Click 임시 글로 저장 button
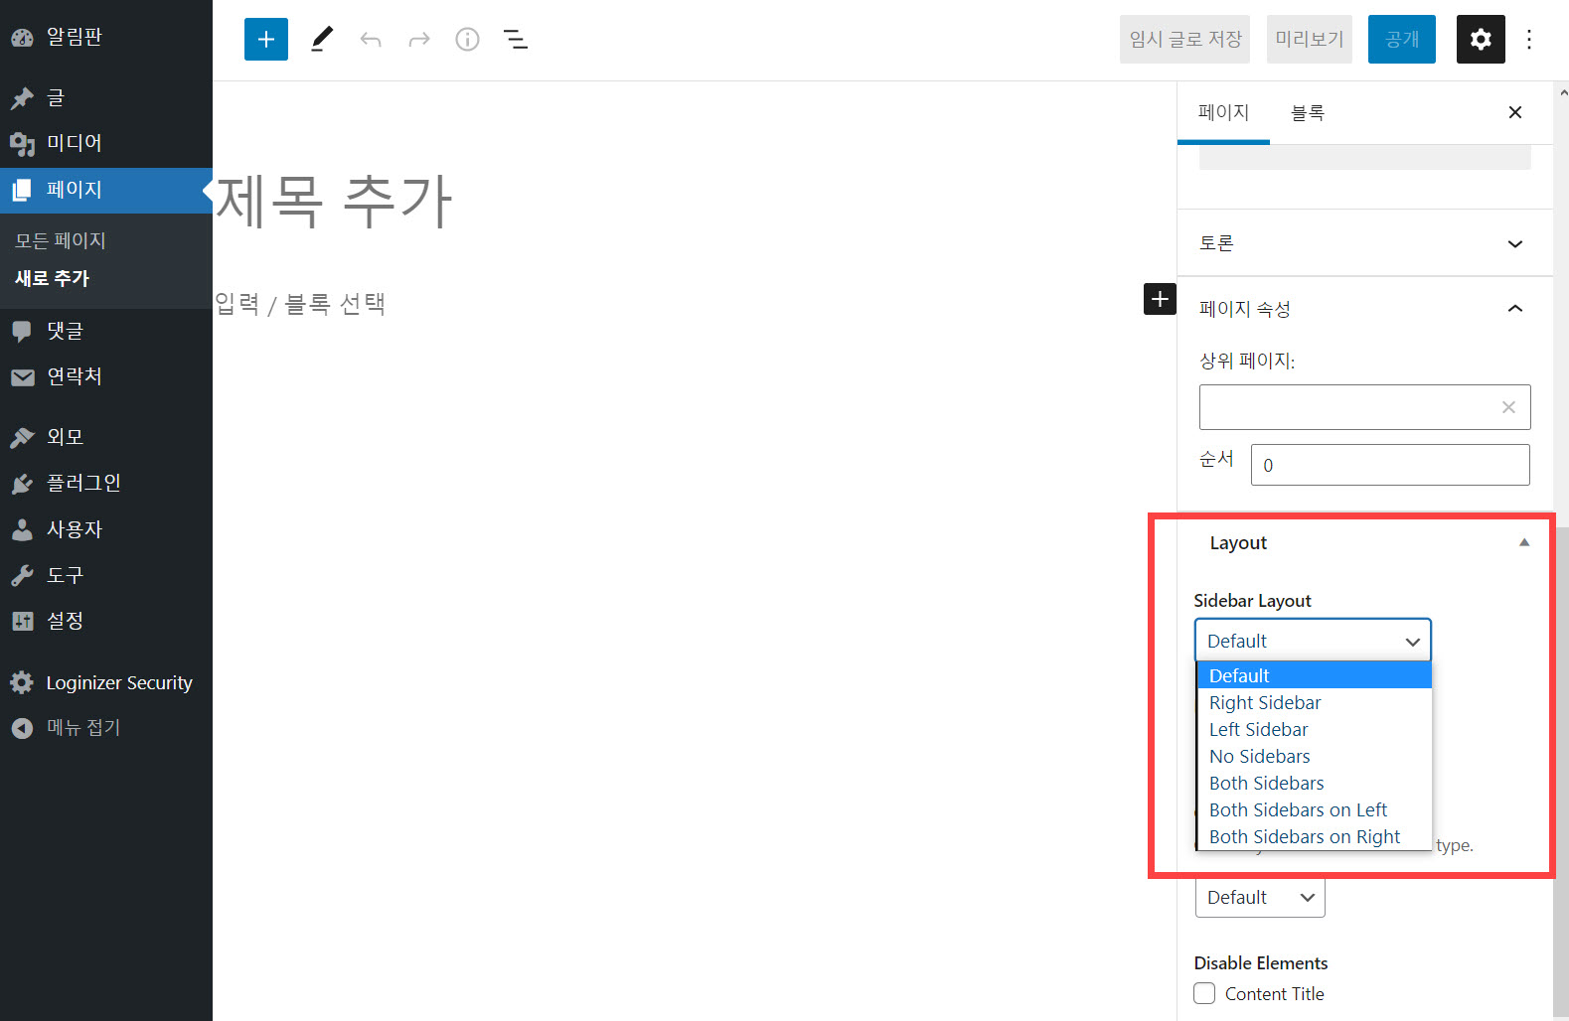1569x1021 pixels. pyautogui.click(x=1184, y=39)
